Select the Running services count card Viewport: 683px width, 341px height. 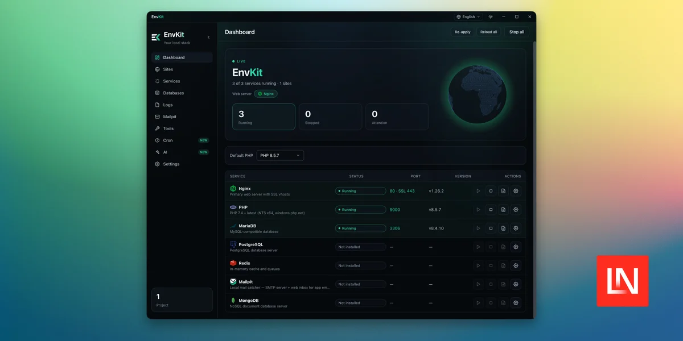point(264,117)
